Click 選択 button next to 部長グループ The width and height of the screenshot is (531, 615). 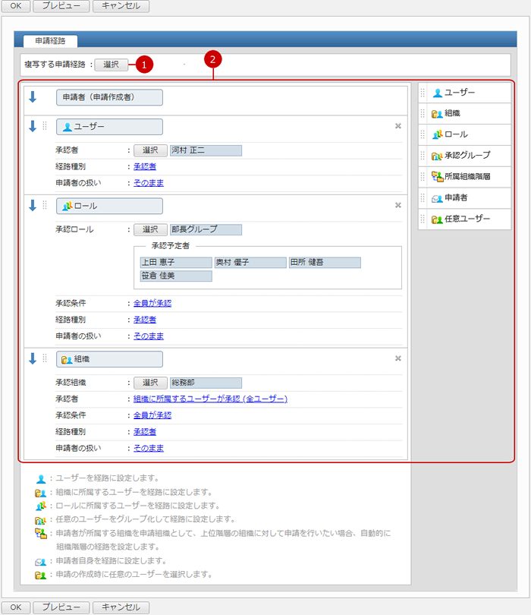[x=150, y=229]
